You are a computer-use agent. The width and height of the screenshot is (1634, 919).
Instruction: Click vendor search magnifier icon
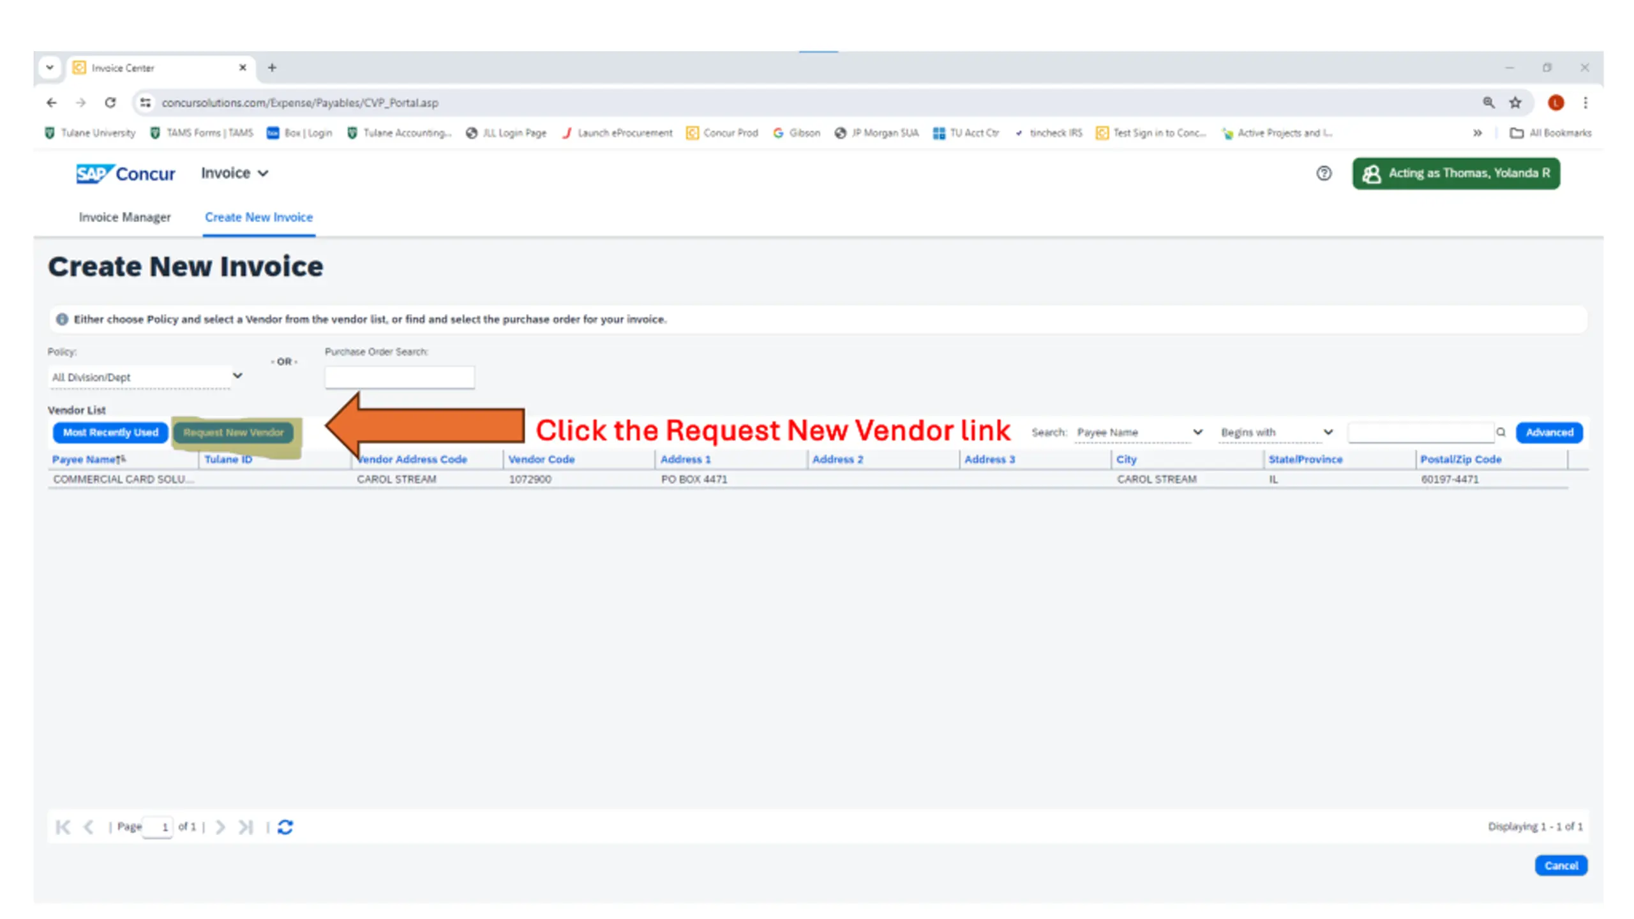1501,433
